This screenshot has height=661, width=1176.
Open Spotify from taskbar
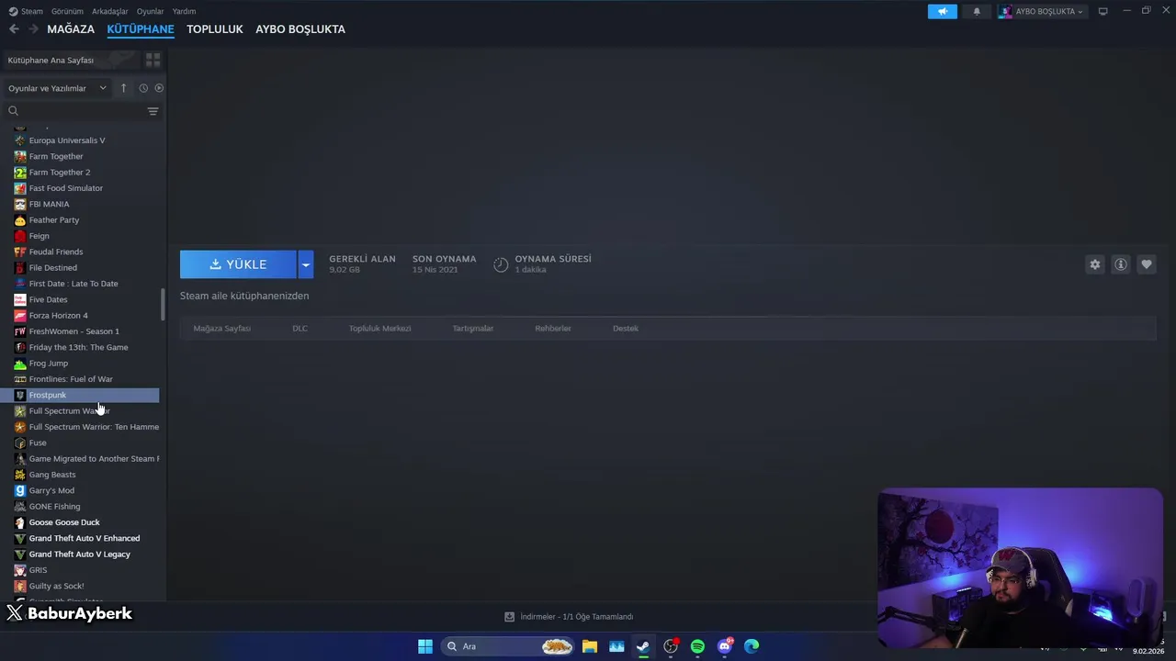[697, 646]
